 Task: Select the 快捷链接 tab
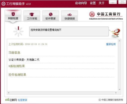tap(69, 16)
